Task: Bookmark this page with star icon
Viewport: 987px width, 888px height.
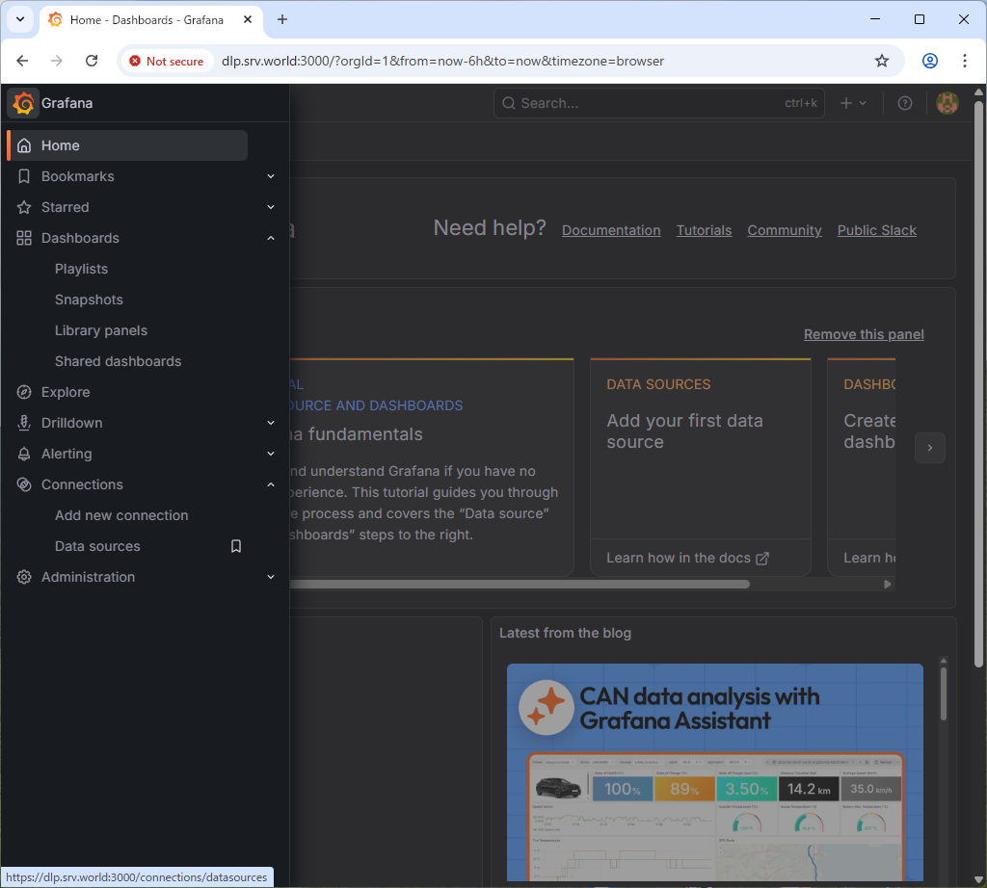Action: click(882, 61)
